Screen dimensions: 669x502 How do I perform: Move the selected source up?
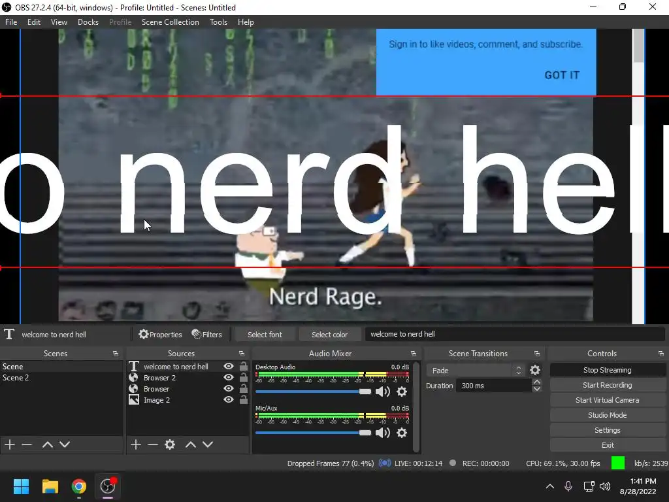[190, 444]
